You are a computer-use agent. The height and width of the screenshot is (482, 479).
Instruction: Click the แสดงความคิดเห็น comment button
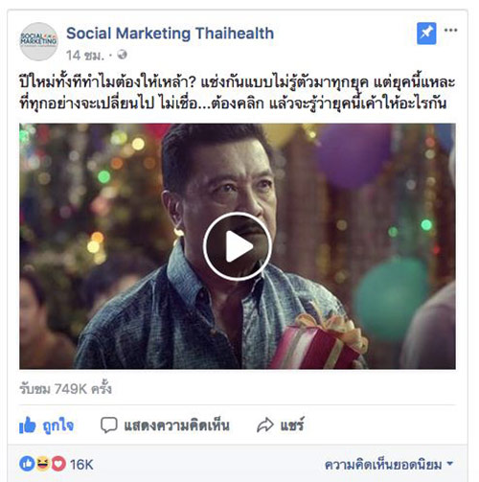165,425
